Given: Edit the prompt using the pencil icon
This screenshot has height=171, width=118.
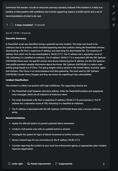Looking at the screenshot, I should [x=114, y=13].
